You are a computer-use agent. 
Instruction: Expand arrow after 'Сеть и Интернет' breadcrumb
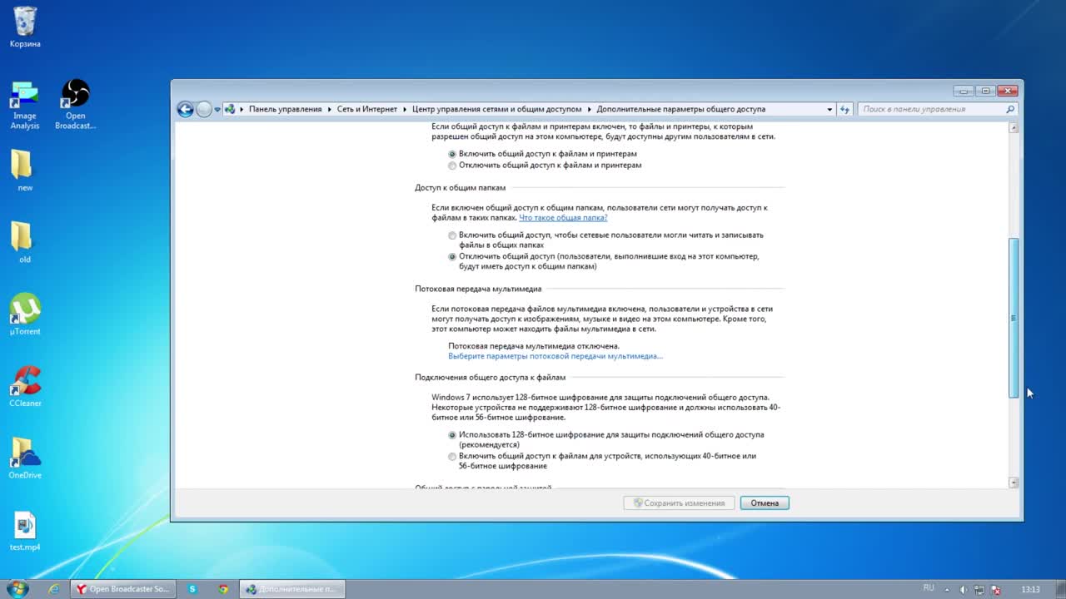[405, 109]
